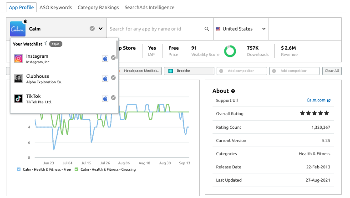Click the 91 Visibility Score value
Viewport: 350px width, 198px height.
pos(194,48)
